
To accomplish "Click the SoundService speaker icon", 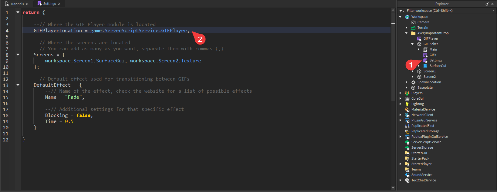I will coord(407,175).
